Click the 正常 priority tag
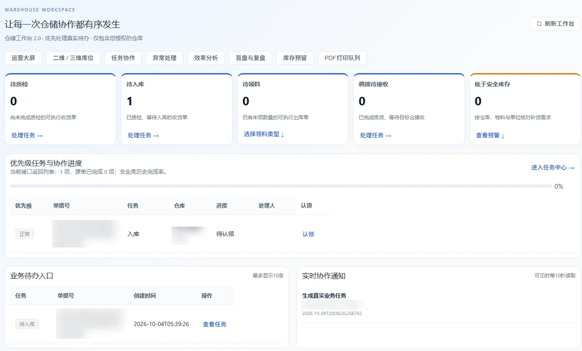 click(x=25, y=234)
